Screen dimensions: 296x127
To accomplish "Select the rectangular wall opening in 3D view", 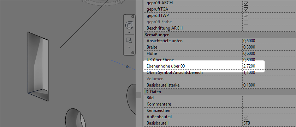I will coord(38,66).
